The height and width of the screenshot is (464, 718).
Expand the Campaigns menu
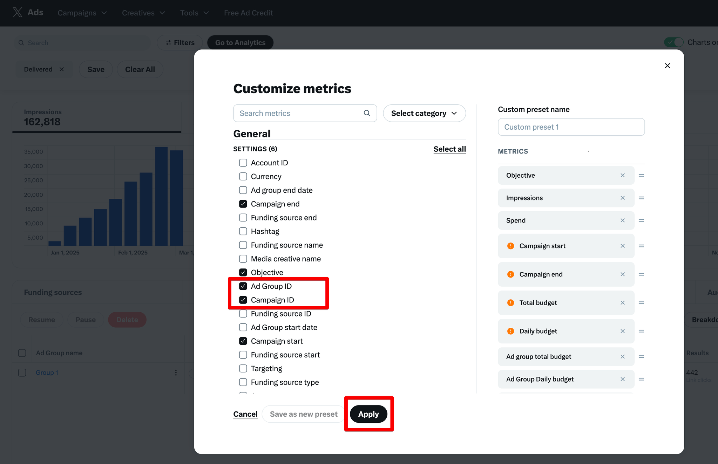click(x=82, y=13)
